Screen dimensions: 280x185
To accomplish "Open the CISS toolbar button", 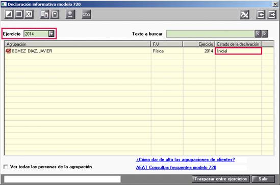I will point(86,14).
